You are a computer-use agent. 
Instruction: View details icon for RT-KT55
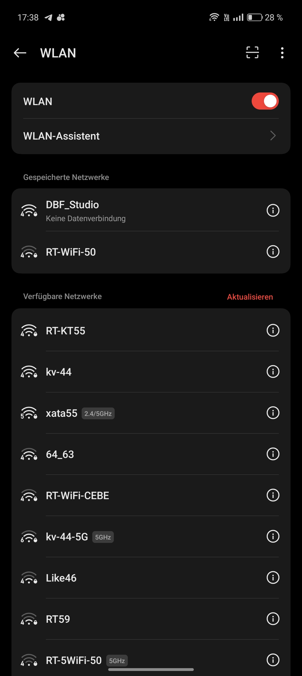pyautogui.click(x=273, y=330)
